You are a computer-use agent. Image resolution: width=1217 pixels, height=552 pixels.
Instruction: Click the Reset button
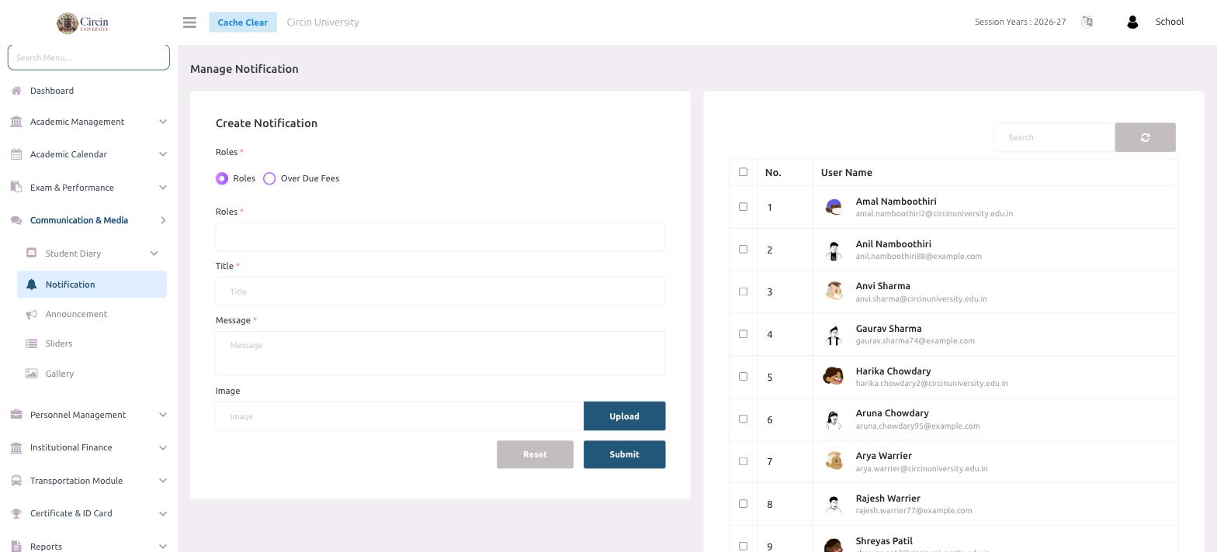535,454
